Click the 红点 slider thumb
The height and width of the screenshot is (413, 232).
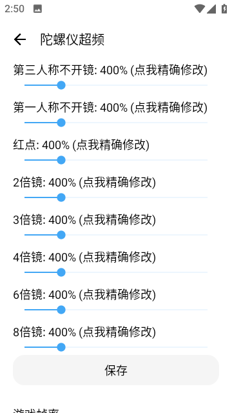click(x=61, y=160)
